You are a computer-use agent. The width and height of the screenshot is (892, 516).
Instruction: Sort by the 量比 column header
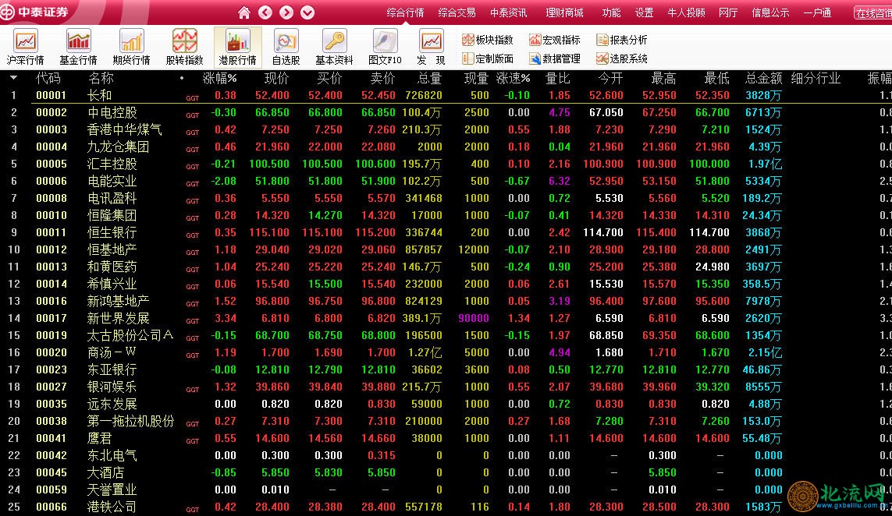(x=557, y=79)
